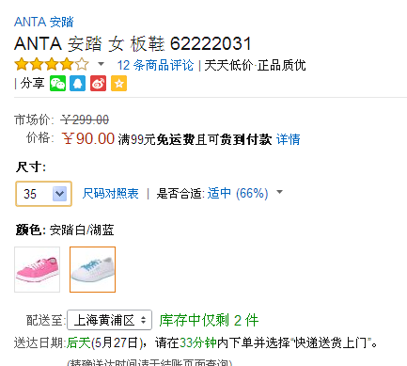Share to Weibo using red icon
Viewport: 407px width, 366px height.
click(98, 84)
